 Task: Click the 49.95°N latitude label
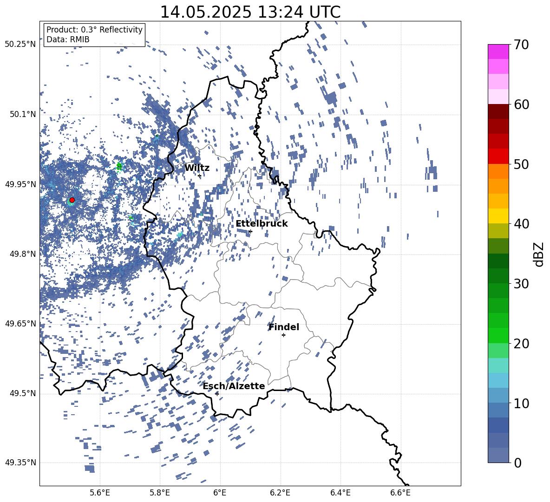click(x=20, y=184)
